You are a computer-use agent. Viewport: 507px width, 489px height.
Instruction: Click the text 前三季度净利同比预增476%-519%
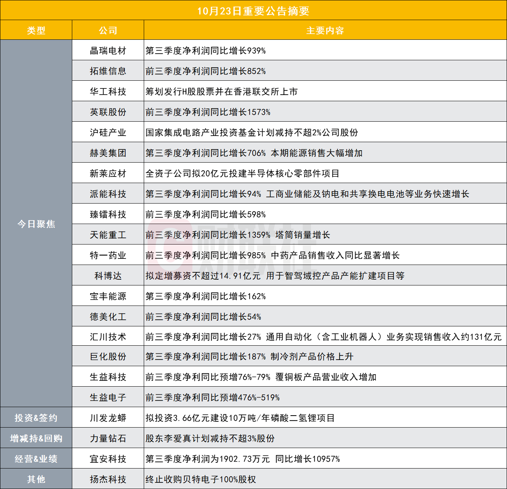[x=213, y=397]
